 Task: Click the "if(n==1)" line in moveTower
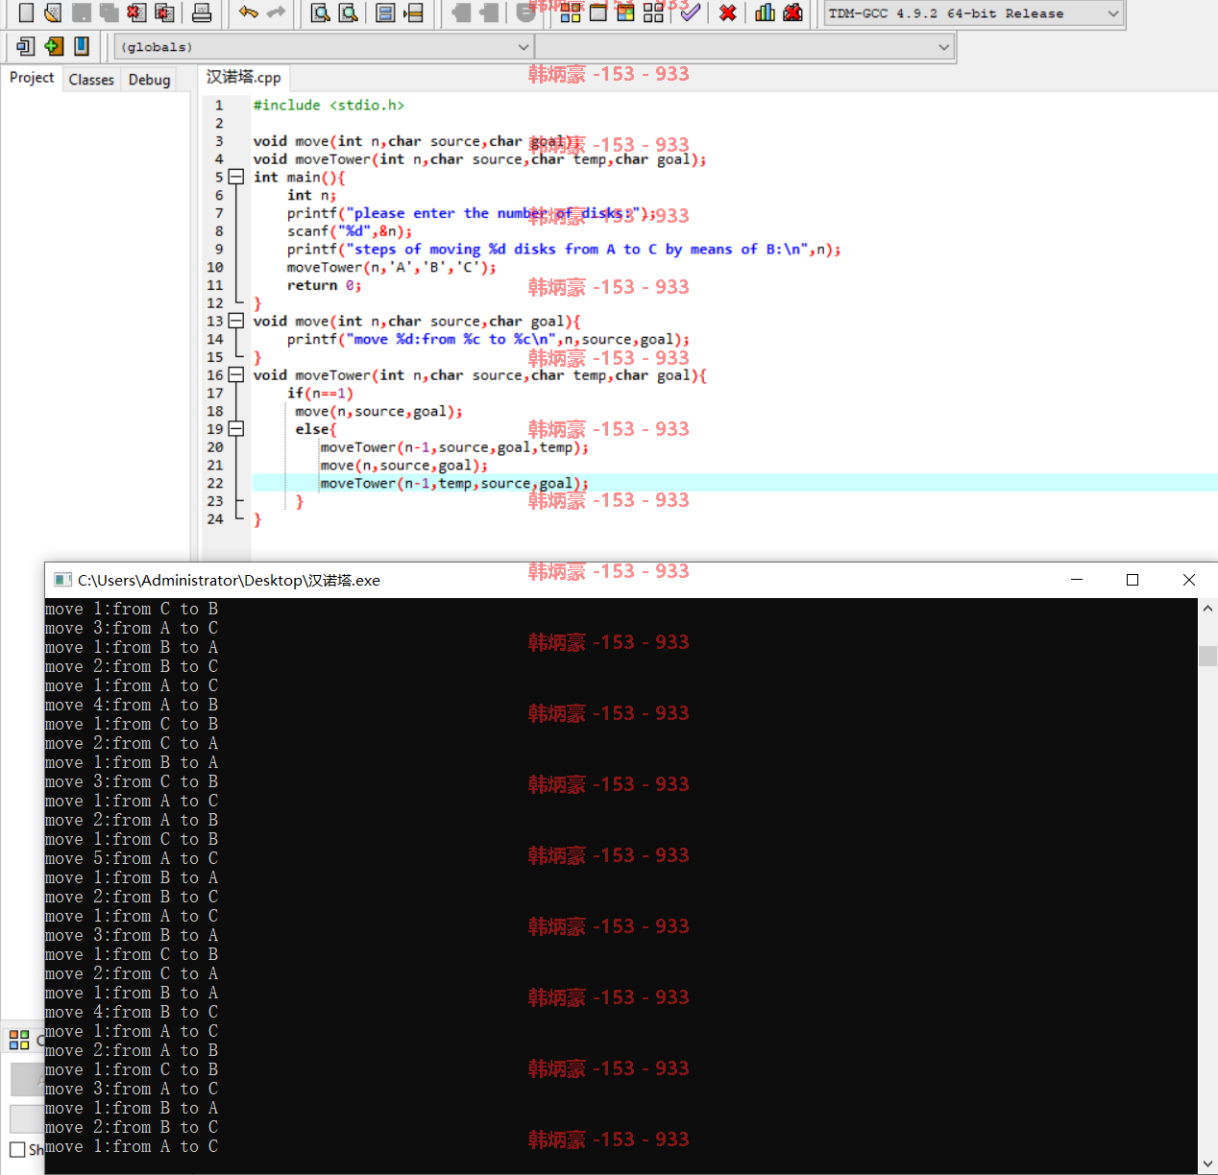click(320, 394)
